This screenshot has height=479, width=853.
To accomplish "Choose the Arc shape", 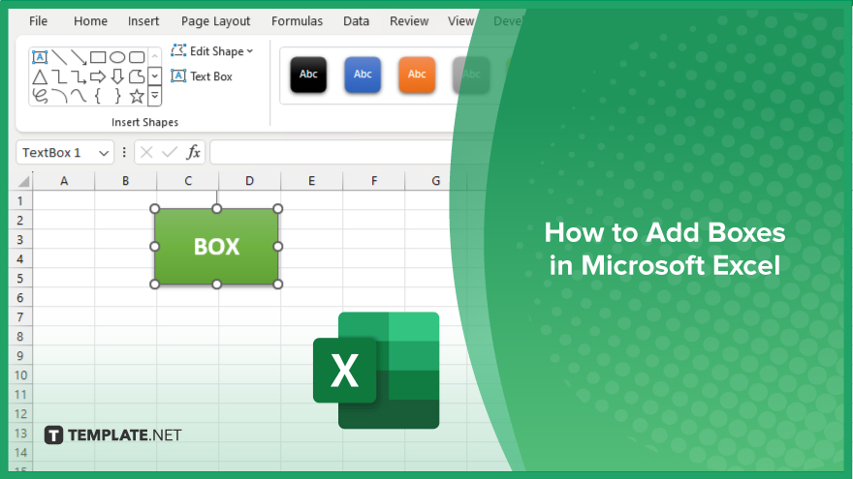I will pyautogui.click(x=59, y=96).
